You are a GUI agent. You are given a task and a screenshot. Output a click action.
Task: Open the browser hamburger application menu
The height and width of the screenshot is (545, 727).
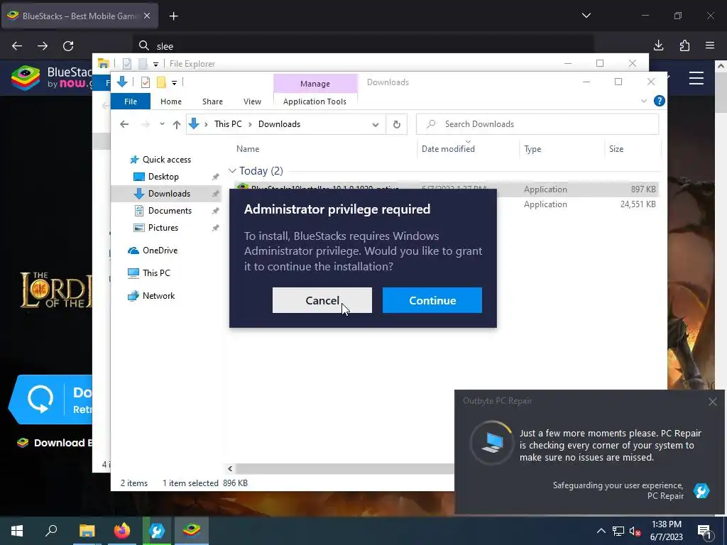(x=710, y=45)
